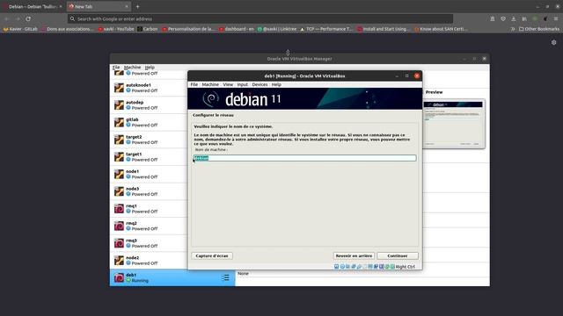The height and width of the screenshot is (316, 563).
Task: Open the deb1 machine tools list icon
Action: 225,277
